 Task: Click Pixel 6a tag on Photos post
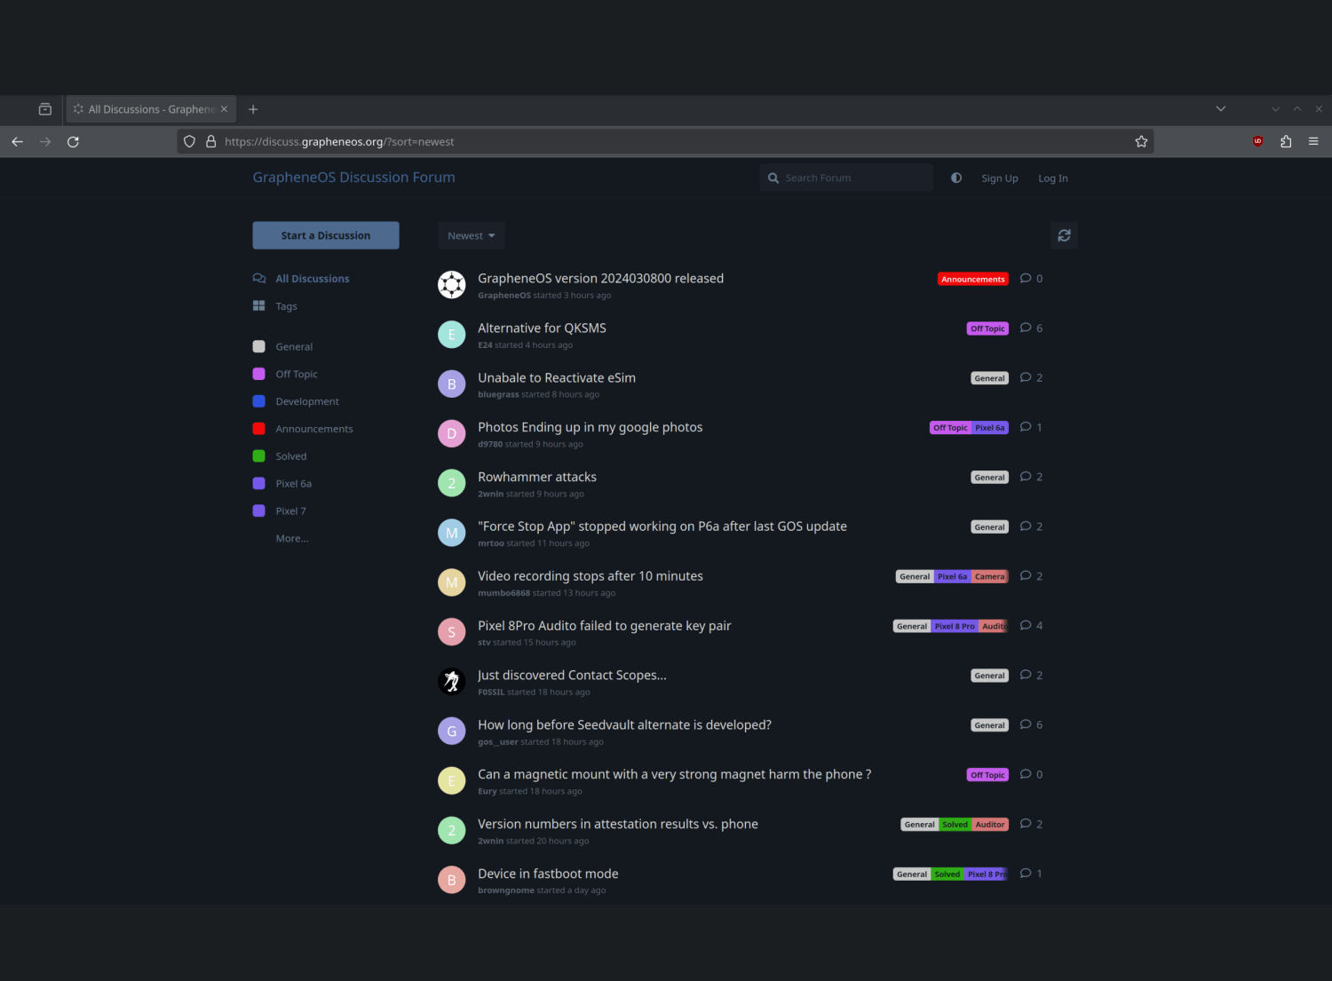[x=990, y=428]
